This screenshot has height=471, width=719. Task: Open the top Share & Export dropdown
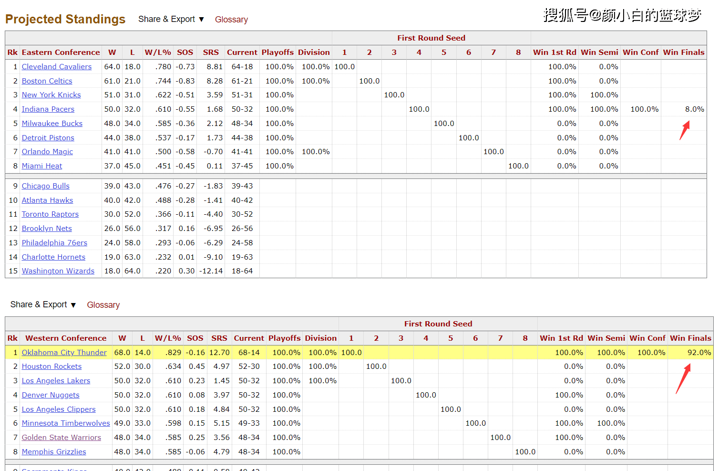171,19
